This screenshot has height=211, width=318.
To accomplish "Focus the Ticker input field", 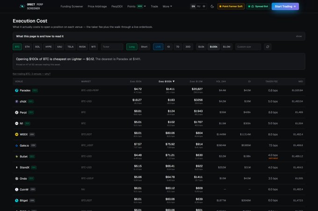I will tap(112, 47).
